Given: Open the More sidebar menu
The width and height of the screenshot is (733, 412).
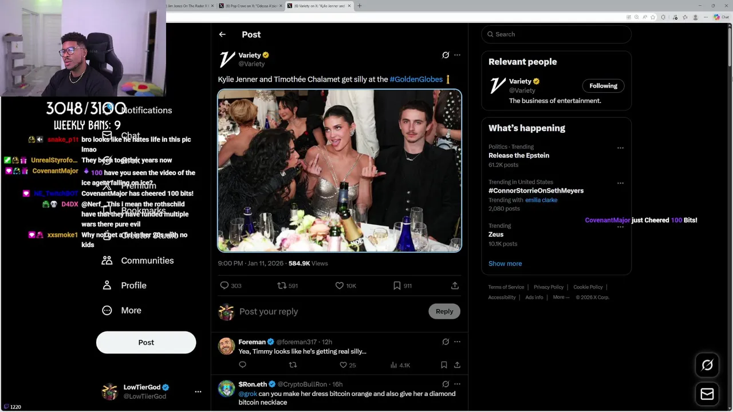Looking at the screenshot, I should click(x=121, y=310).
